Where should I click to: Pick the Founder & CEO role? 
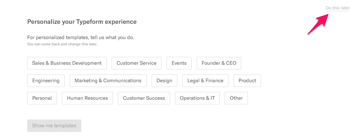click(x=219, y=63)
